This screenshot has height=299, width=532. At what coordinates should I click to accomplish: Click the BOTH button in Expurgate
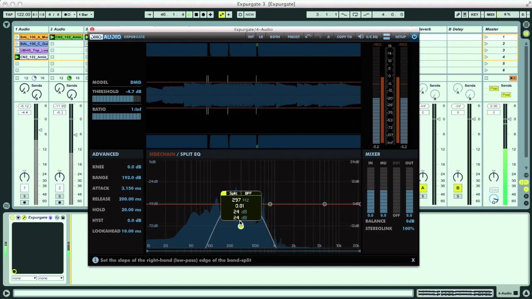click(275, 37)
